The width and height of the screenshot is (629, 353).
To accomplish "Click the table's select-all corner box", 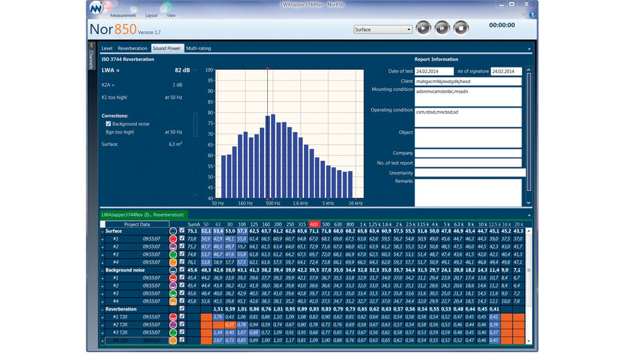I will coord(103,224).
